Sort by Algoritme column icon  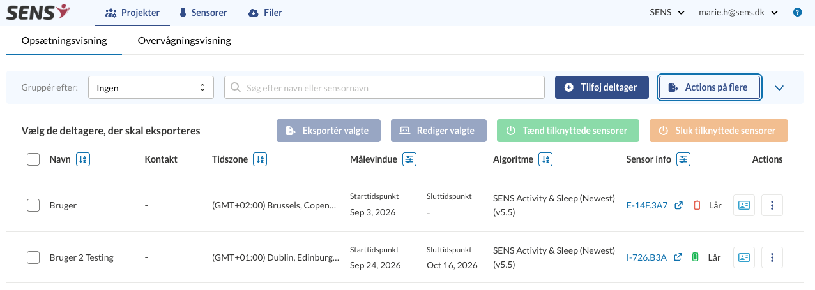(x=545, y=159)
